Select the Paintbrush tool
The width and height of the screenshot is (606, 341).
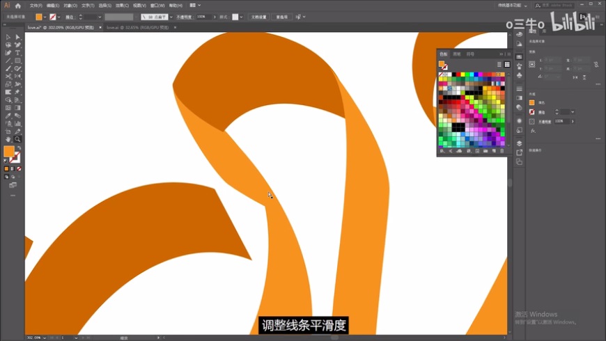(x=8, y=68)
